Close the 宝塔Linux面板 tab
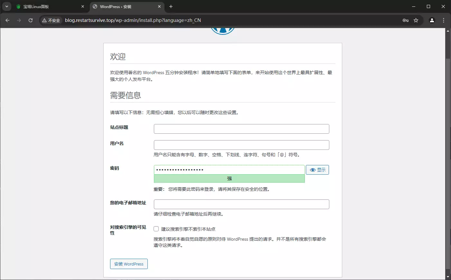 point(83,6)
